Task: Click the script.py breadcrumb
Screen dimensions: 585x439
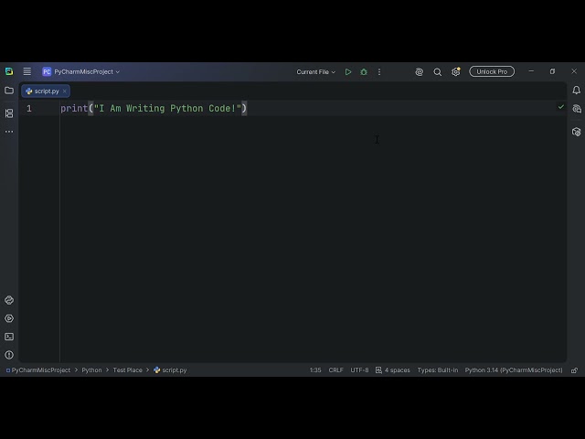Action: (170, 369)
